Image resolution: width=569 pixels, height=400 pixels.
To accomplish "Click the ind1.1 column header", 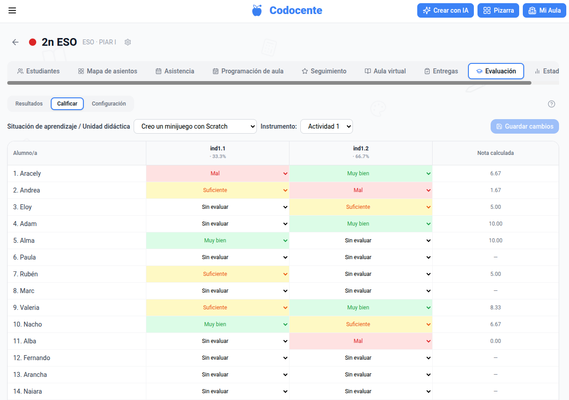I will coord(217,153).
